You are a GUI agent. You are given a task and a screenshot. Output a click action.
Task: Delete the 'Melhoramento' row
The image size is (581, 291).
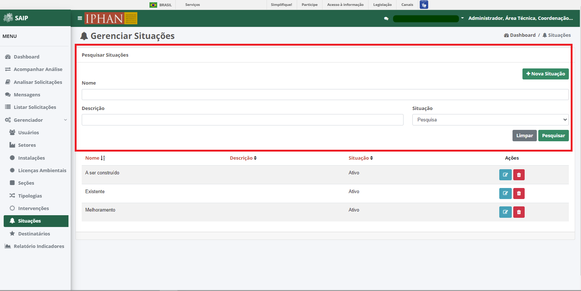[519, 212]
